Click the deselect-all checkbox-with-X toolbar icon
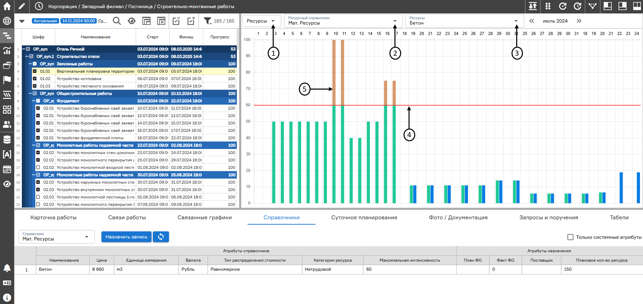The width and height of the screenshot is (643, 304). pyautogui.click(x=191, y=21)
